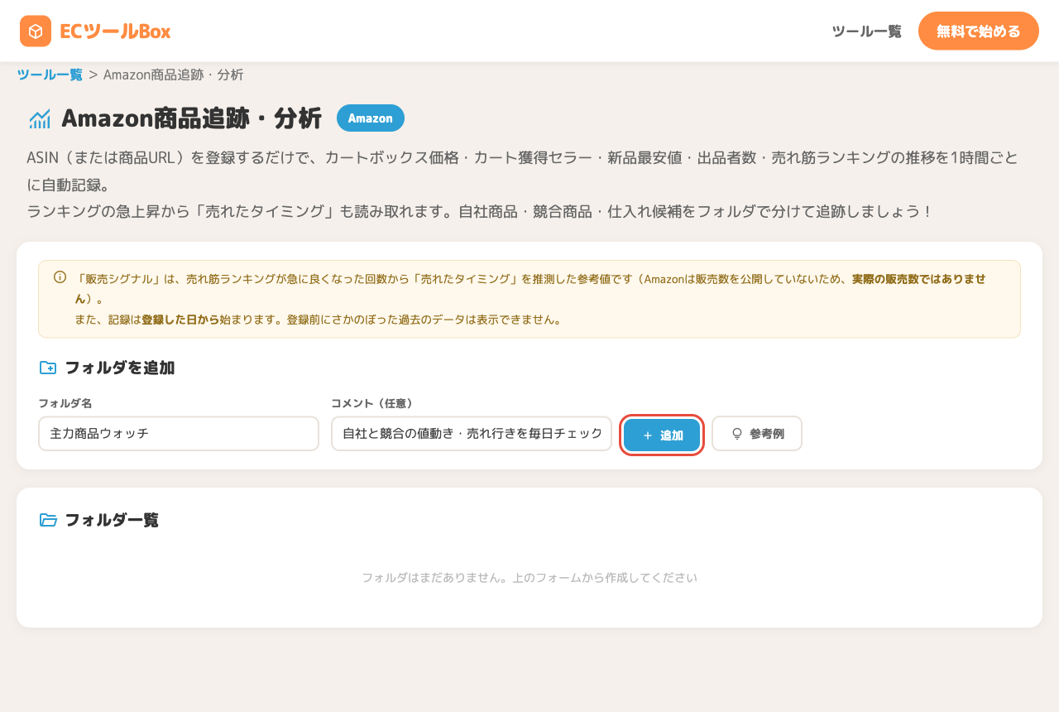The image size is (1059, 712).
Task: Click the blue Amazon badge
Action: [x=371, y=118]
